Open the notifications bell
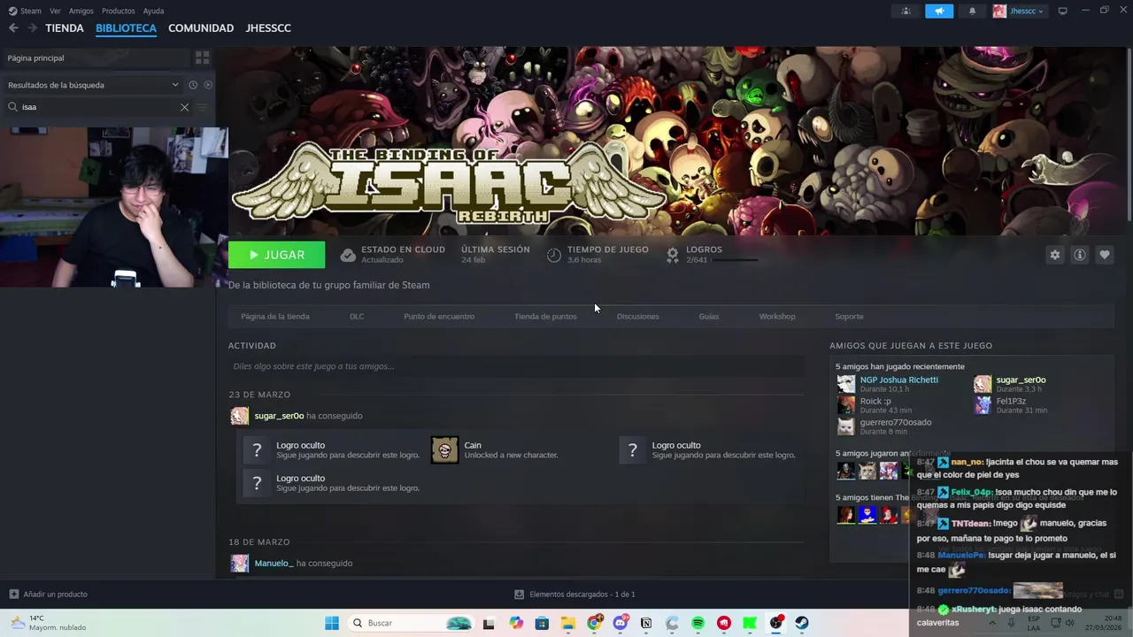 click(x=972, y=11)
